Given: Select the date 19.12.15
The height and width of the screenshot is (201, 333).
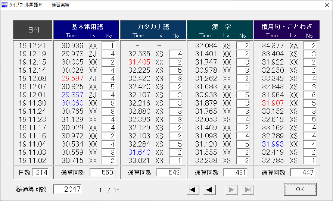Looking at the screenshot, I should point(32,62).
